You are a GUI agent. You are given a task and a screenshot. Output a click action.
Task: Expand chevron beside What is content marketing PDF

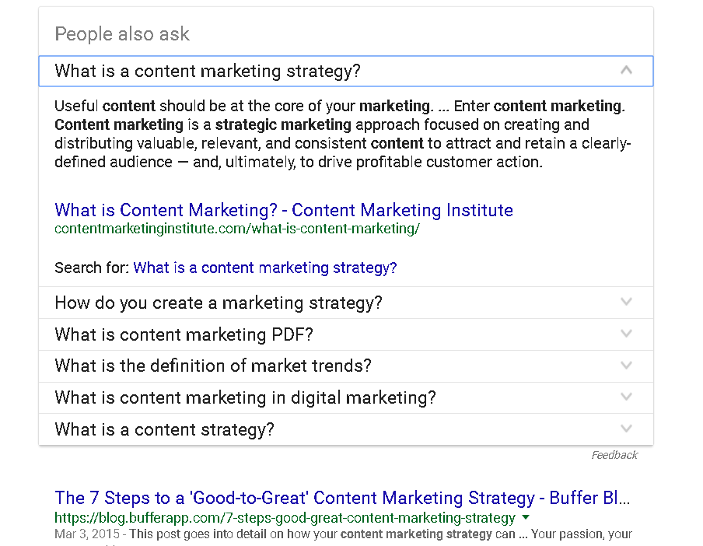[x=626, y=334]
